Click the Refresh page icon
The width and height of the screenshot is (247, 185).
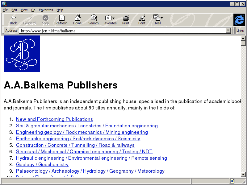(x=61, y=18)
